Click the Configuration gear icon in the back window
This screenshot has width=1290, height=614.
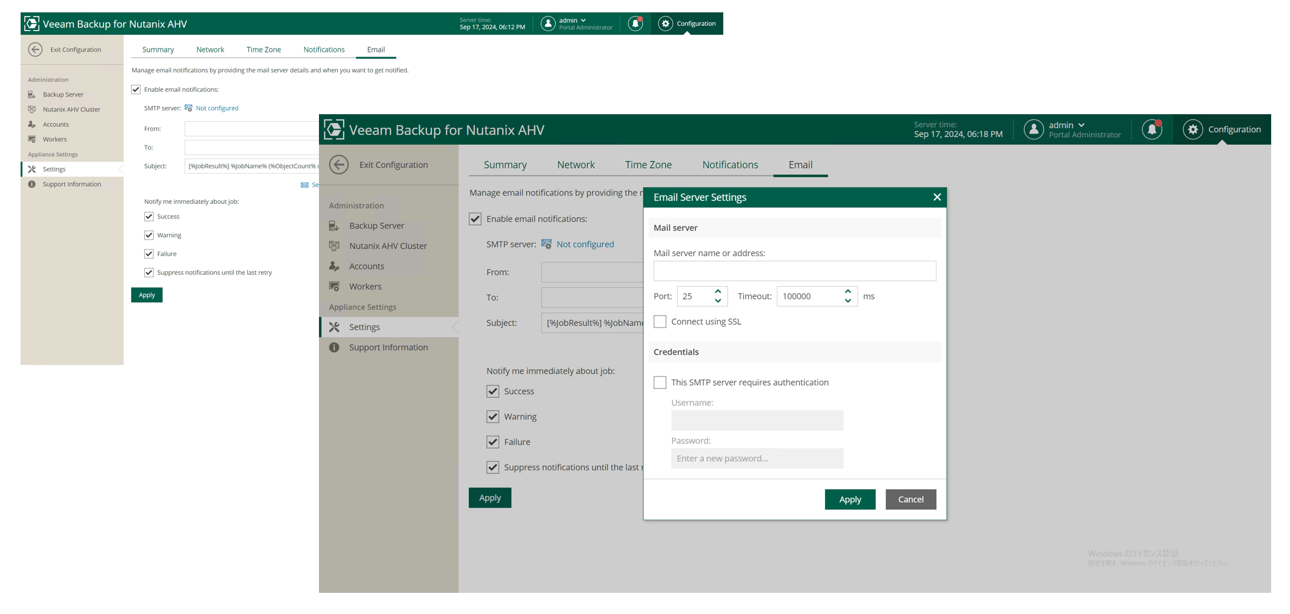[666, 24]
